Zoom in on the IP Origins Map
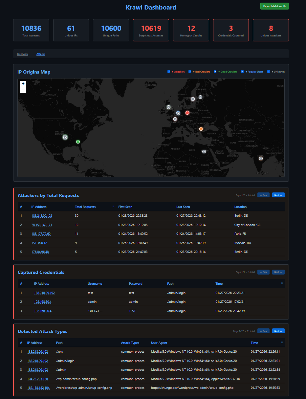306x399 pixels. (23, 83)
